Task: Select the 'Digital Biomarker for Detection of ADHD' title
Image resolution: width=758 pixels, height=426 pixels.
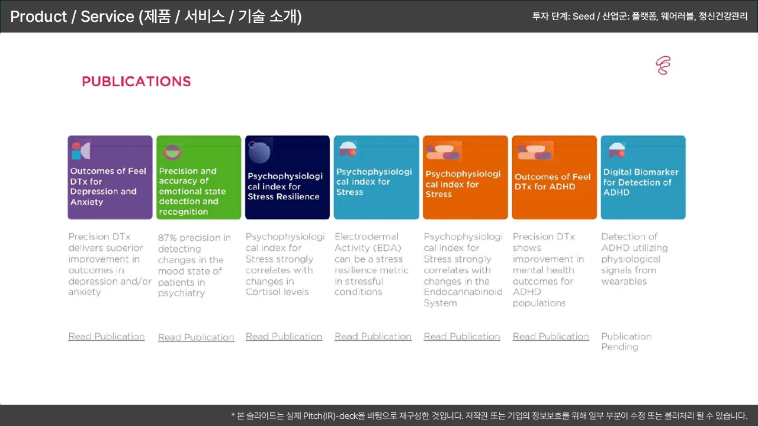Action: [x=641, y=182]
